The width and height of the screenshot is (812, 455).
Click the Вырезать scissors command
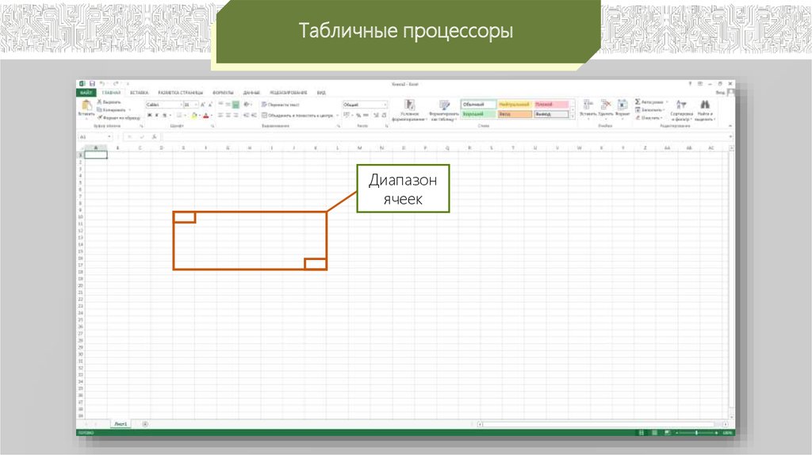click(109, 102)
